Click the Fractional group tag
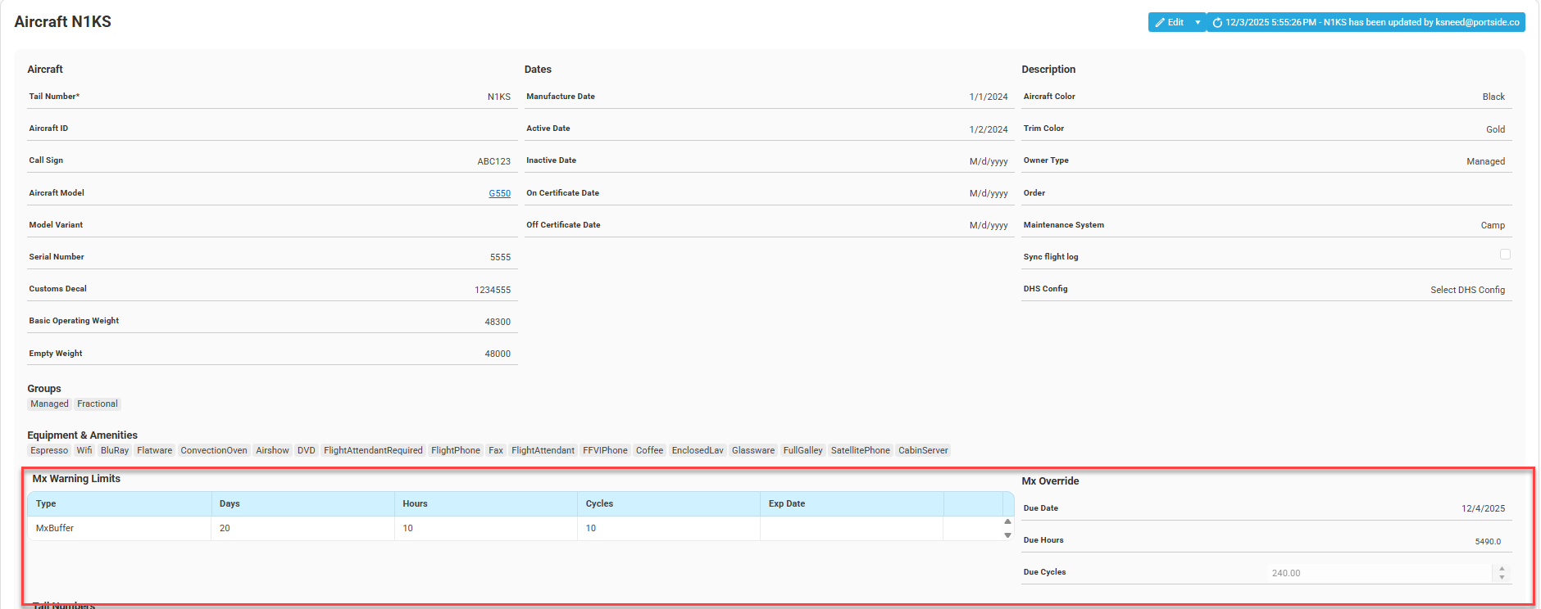 pyautogui.click(x=98, y=404)
